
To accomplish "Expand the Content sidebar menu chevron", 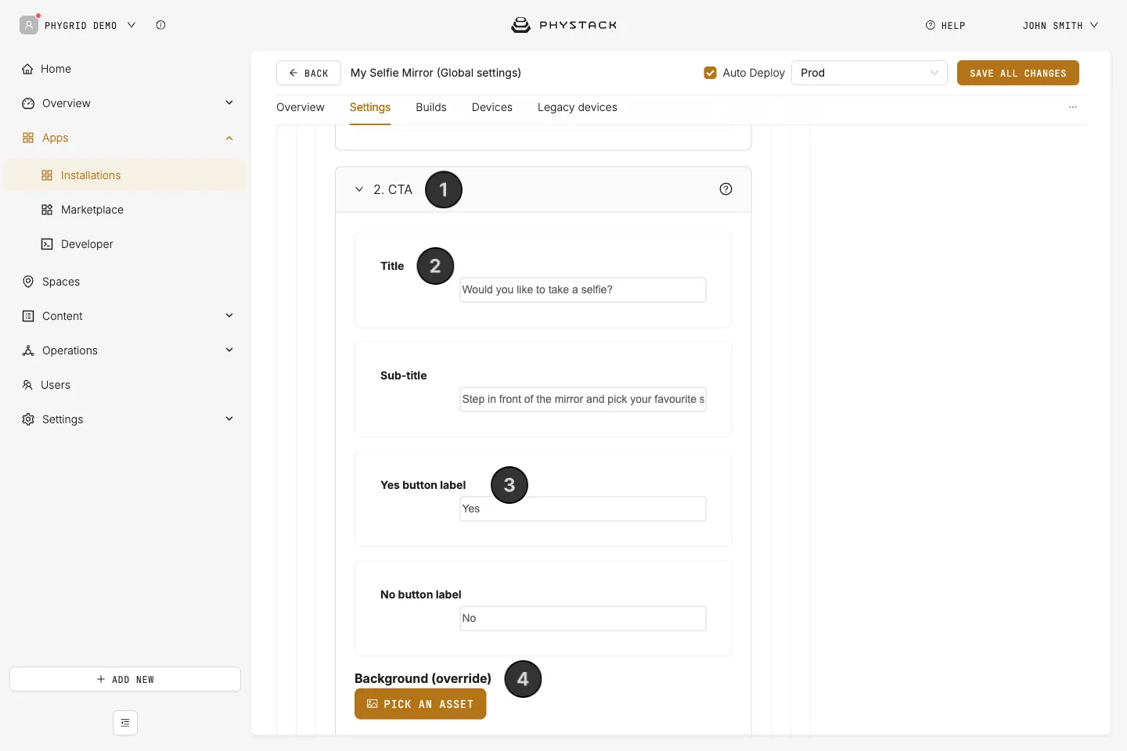I will tap(229, 316).
